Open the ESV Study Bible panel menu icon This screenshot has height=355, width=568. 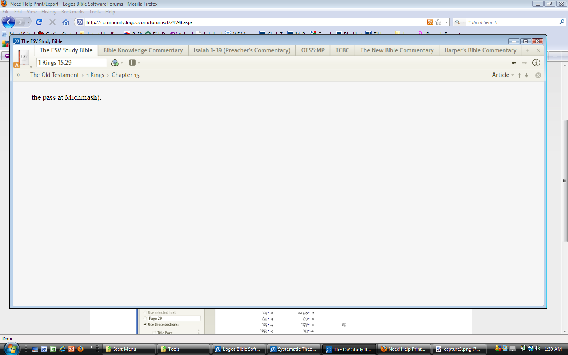click(23, 58)
